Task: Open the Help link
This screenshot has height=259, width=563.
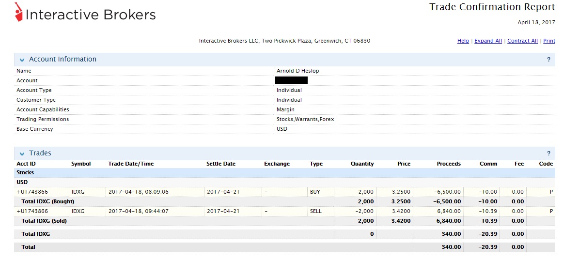Action: coord(463,41)
